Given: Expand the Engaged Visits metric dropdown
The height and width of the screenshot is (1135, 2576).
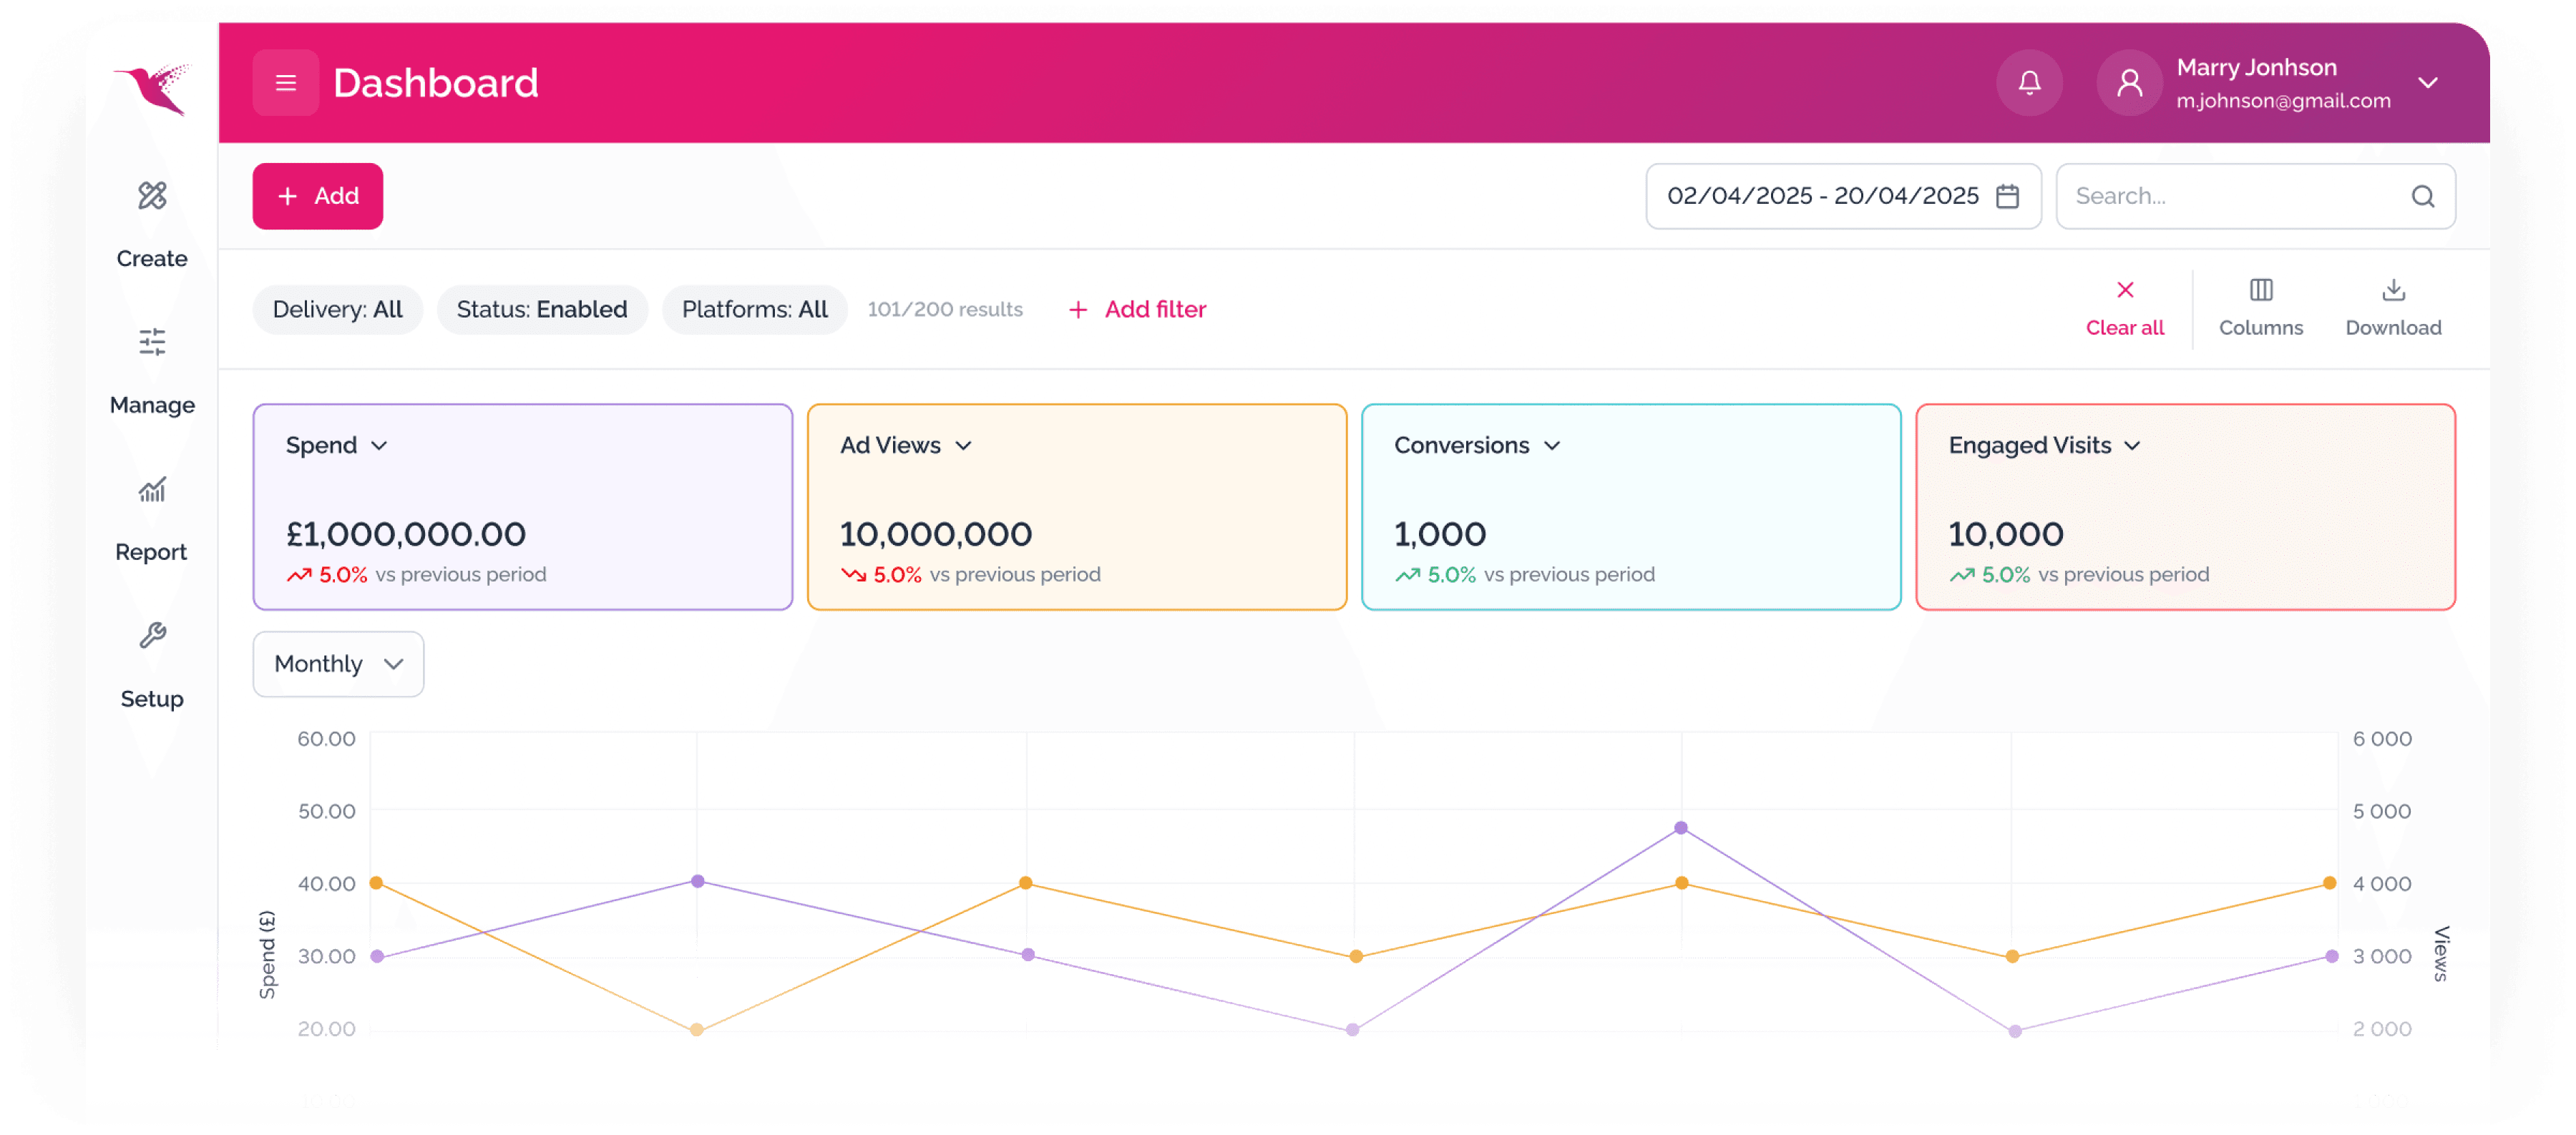Looking at the screenshot, I should pyautogui.click(x=2132, y=446).
